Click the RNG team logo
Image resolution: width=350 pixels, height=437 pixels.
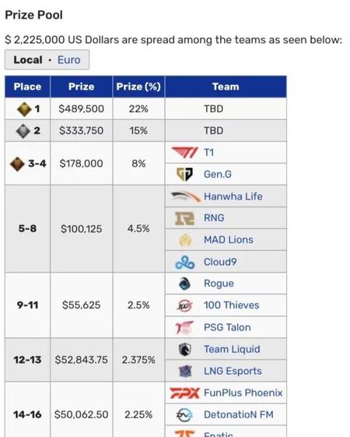tap(184, 218)
